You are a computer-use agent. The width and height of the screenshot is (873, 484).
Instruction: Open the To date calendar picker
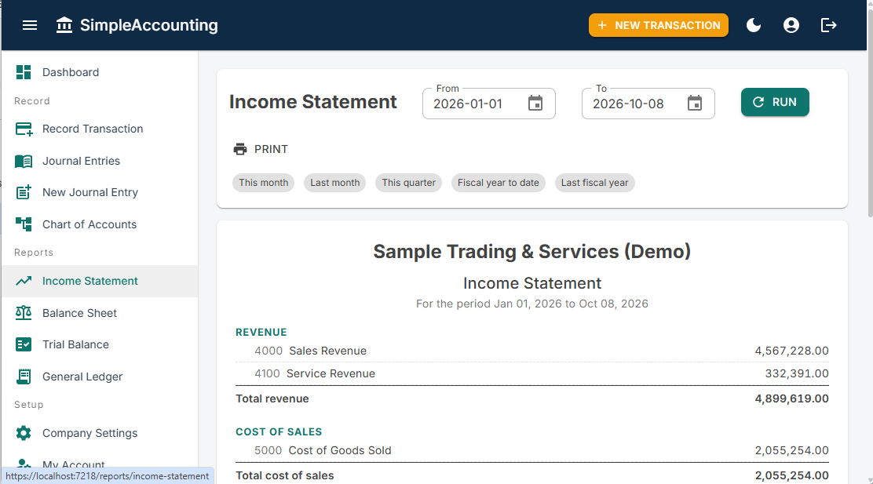click(x=694, y=104)
